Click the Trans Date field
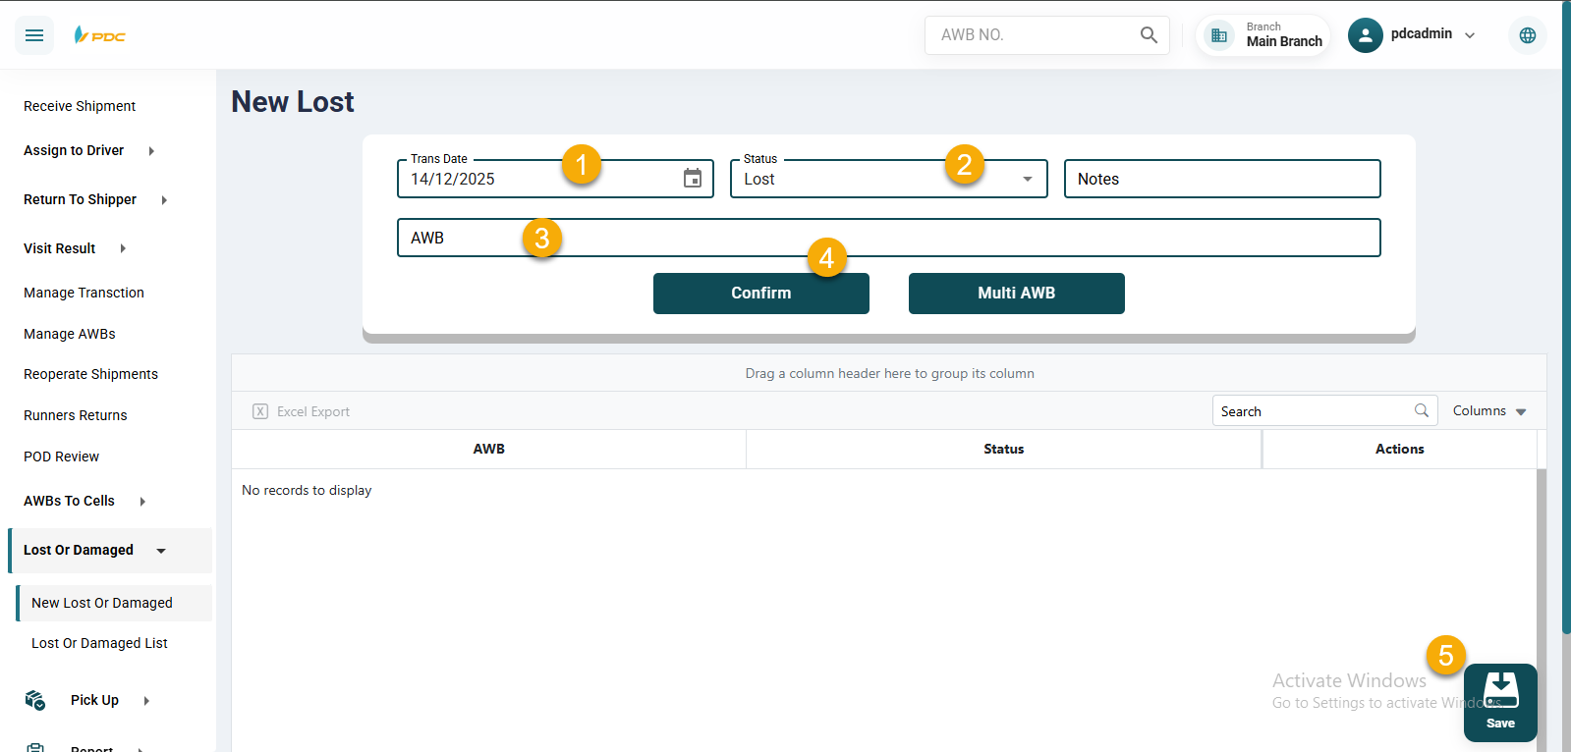The height and width of the screenshot is (752, 1571). [x=555, y=179]
